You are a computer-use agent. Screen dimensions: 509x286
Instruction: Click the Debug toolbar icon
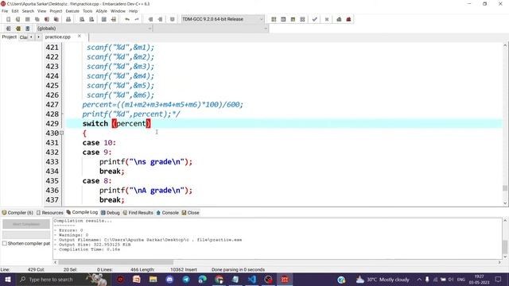tap(339, 19)
